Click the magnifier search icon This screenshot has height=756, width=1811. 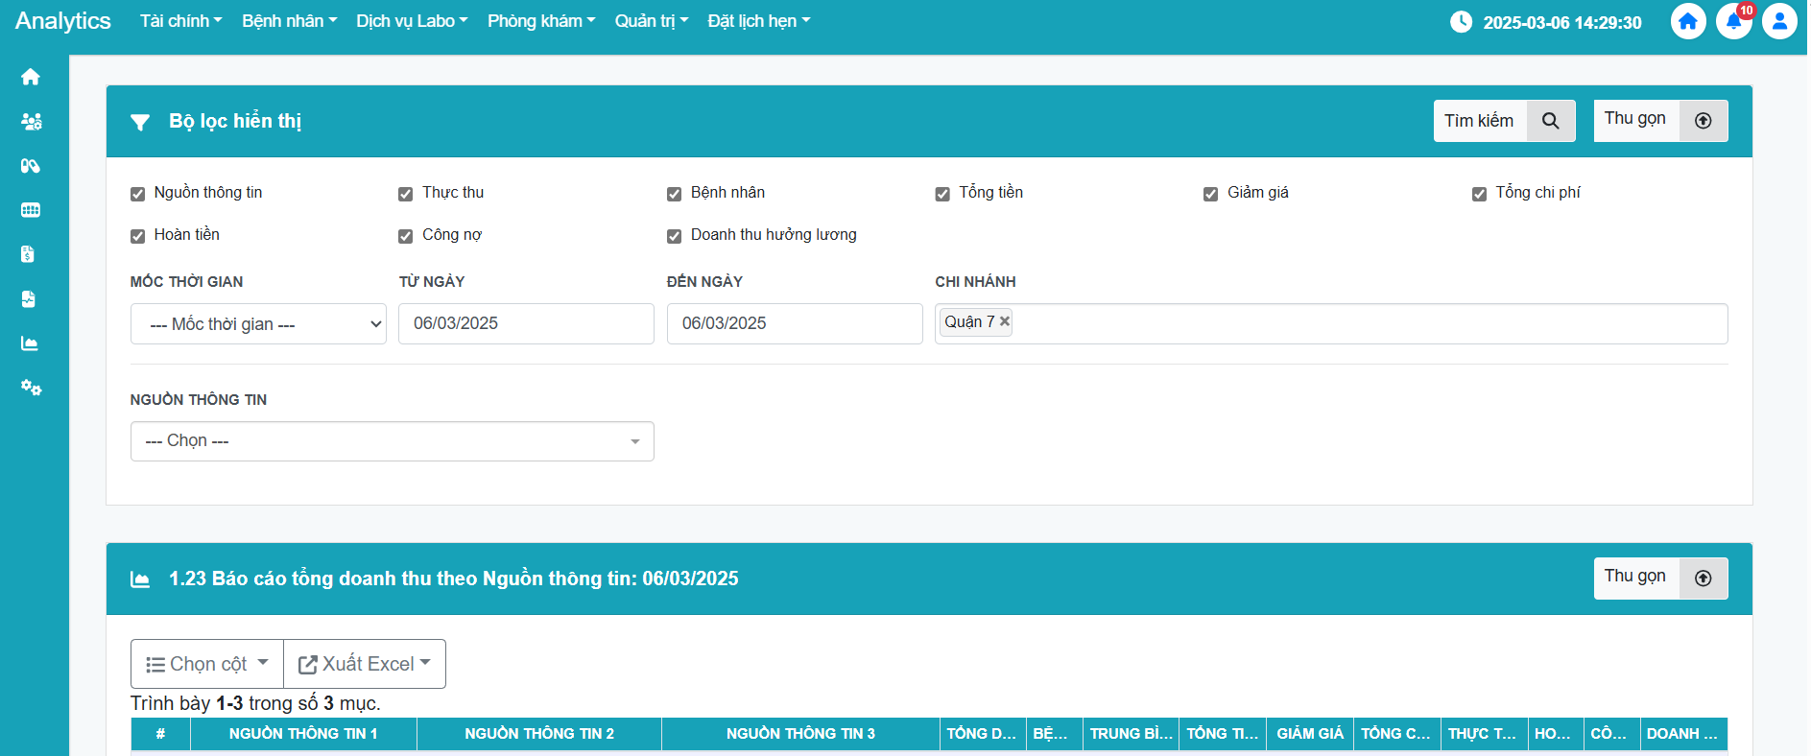1550,121
